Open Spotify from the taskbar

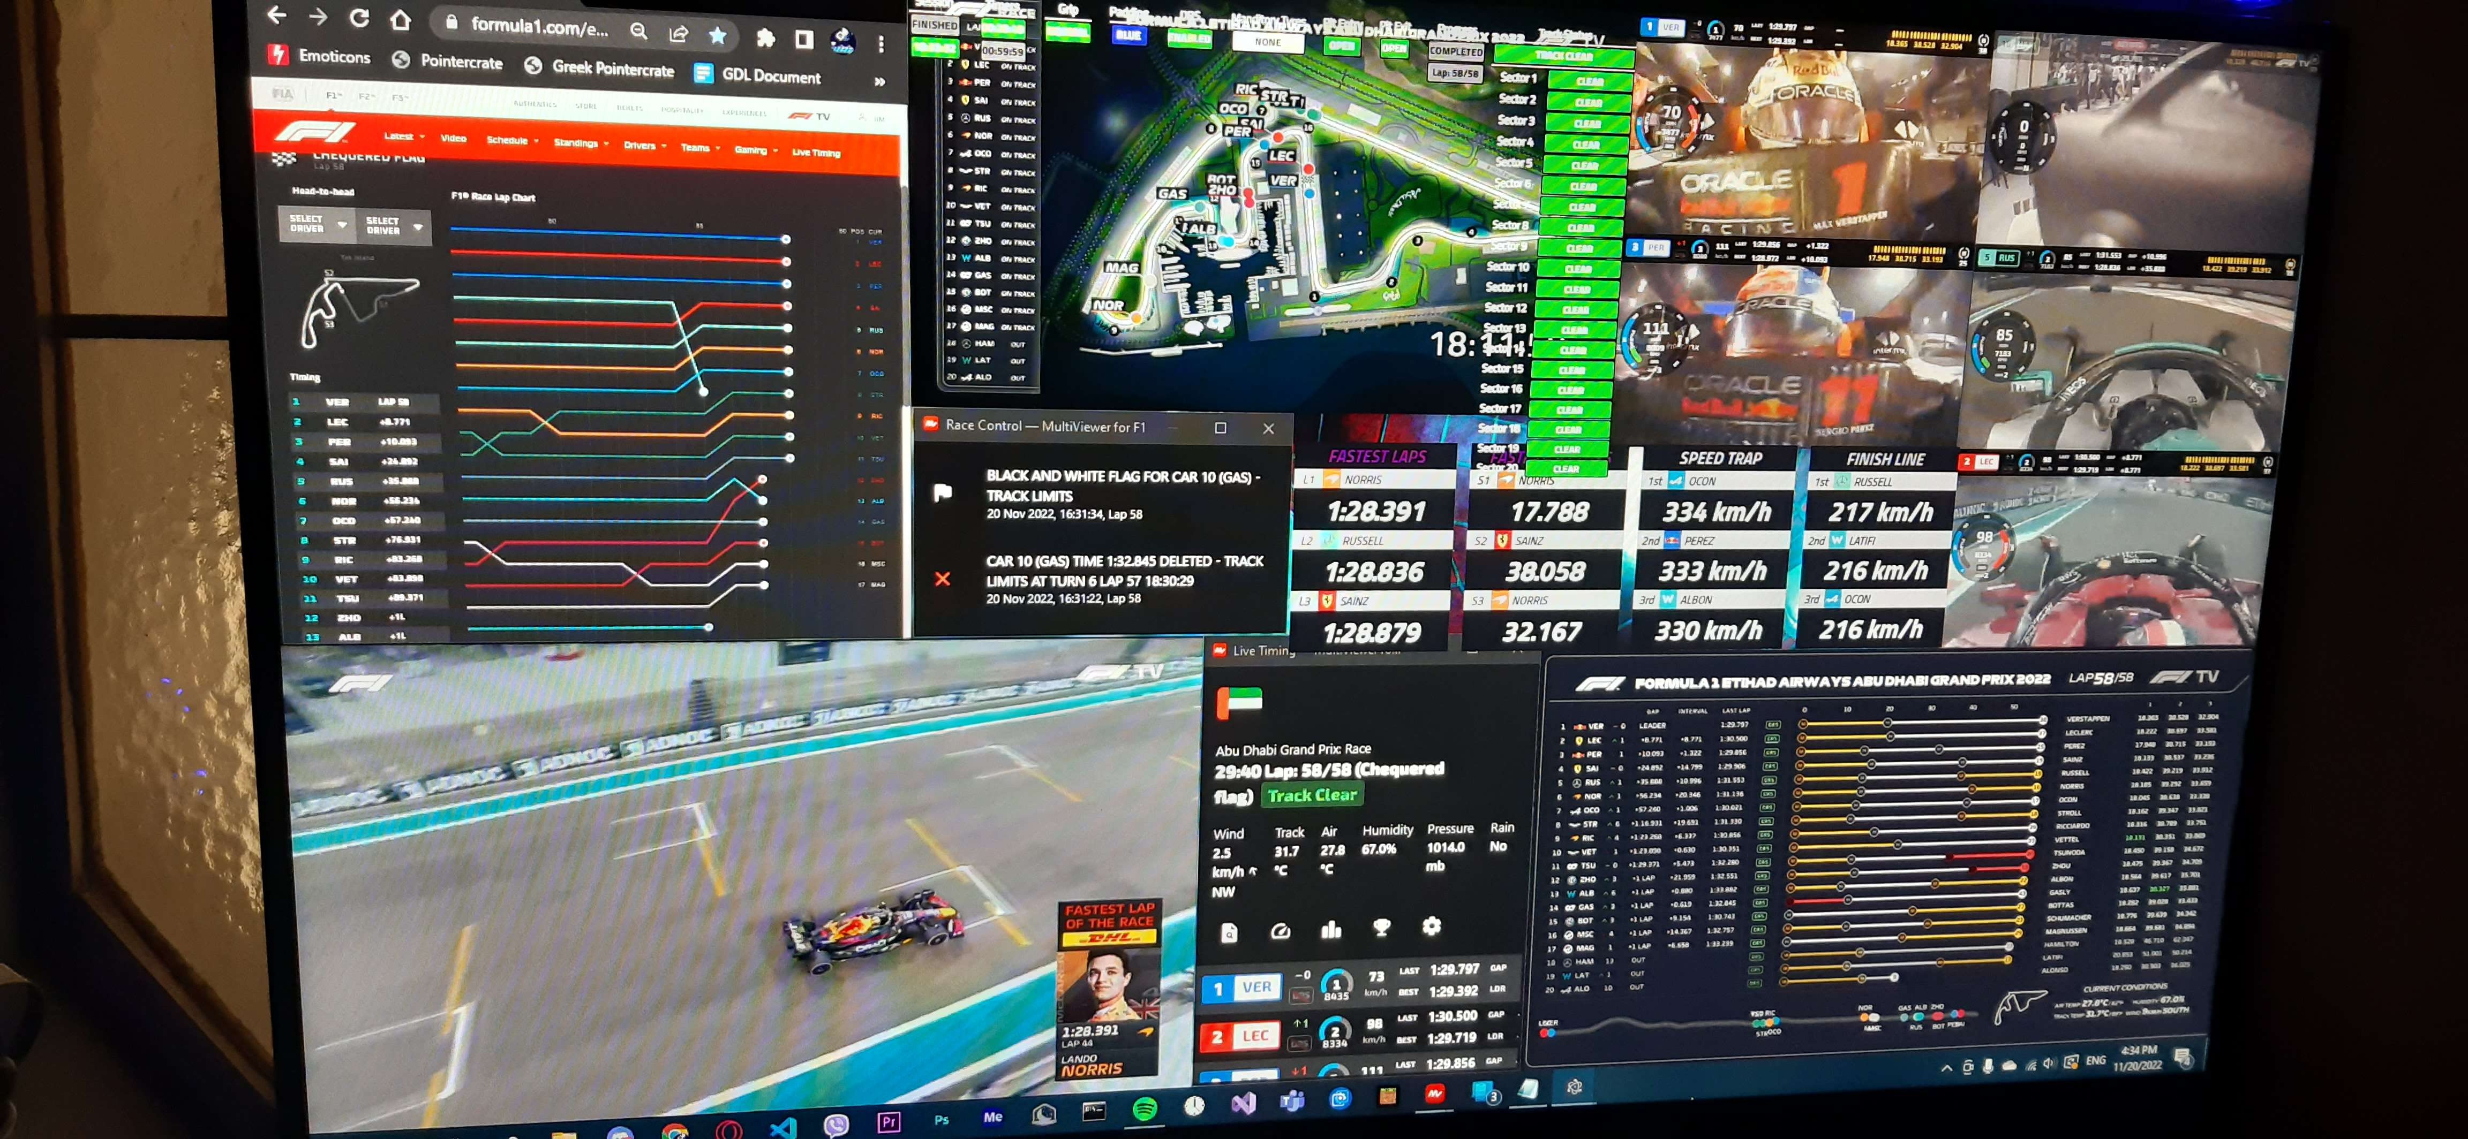[1144, 1110]
